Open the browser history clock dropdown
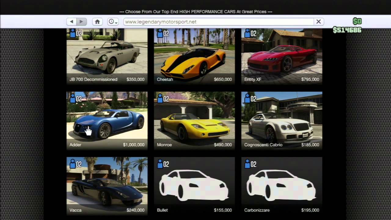Viewport: 391px width, 220px height. tap(113, 22)
